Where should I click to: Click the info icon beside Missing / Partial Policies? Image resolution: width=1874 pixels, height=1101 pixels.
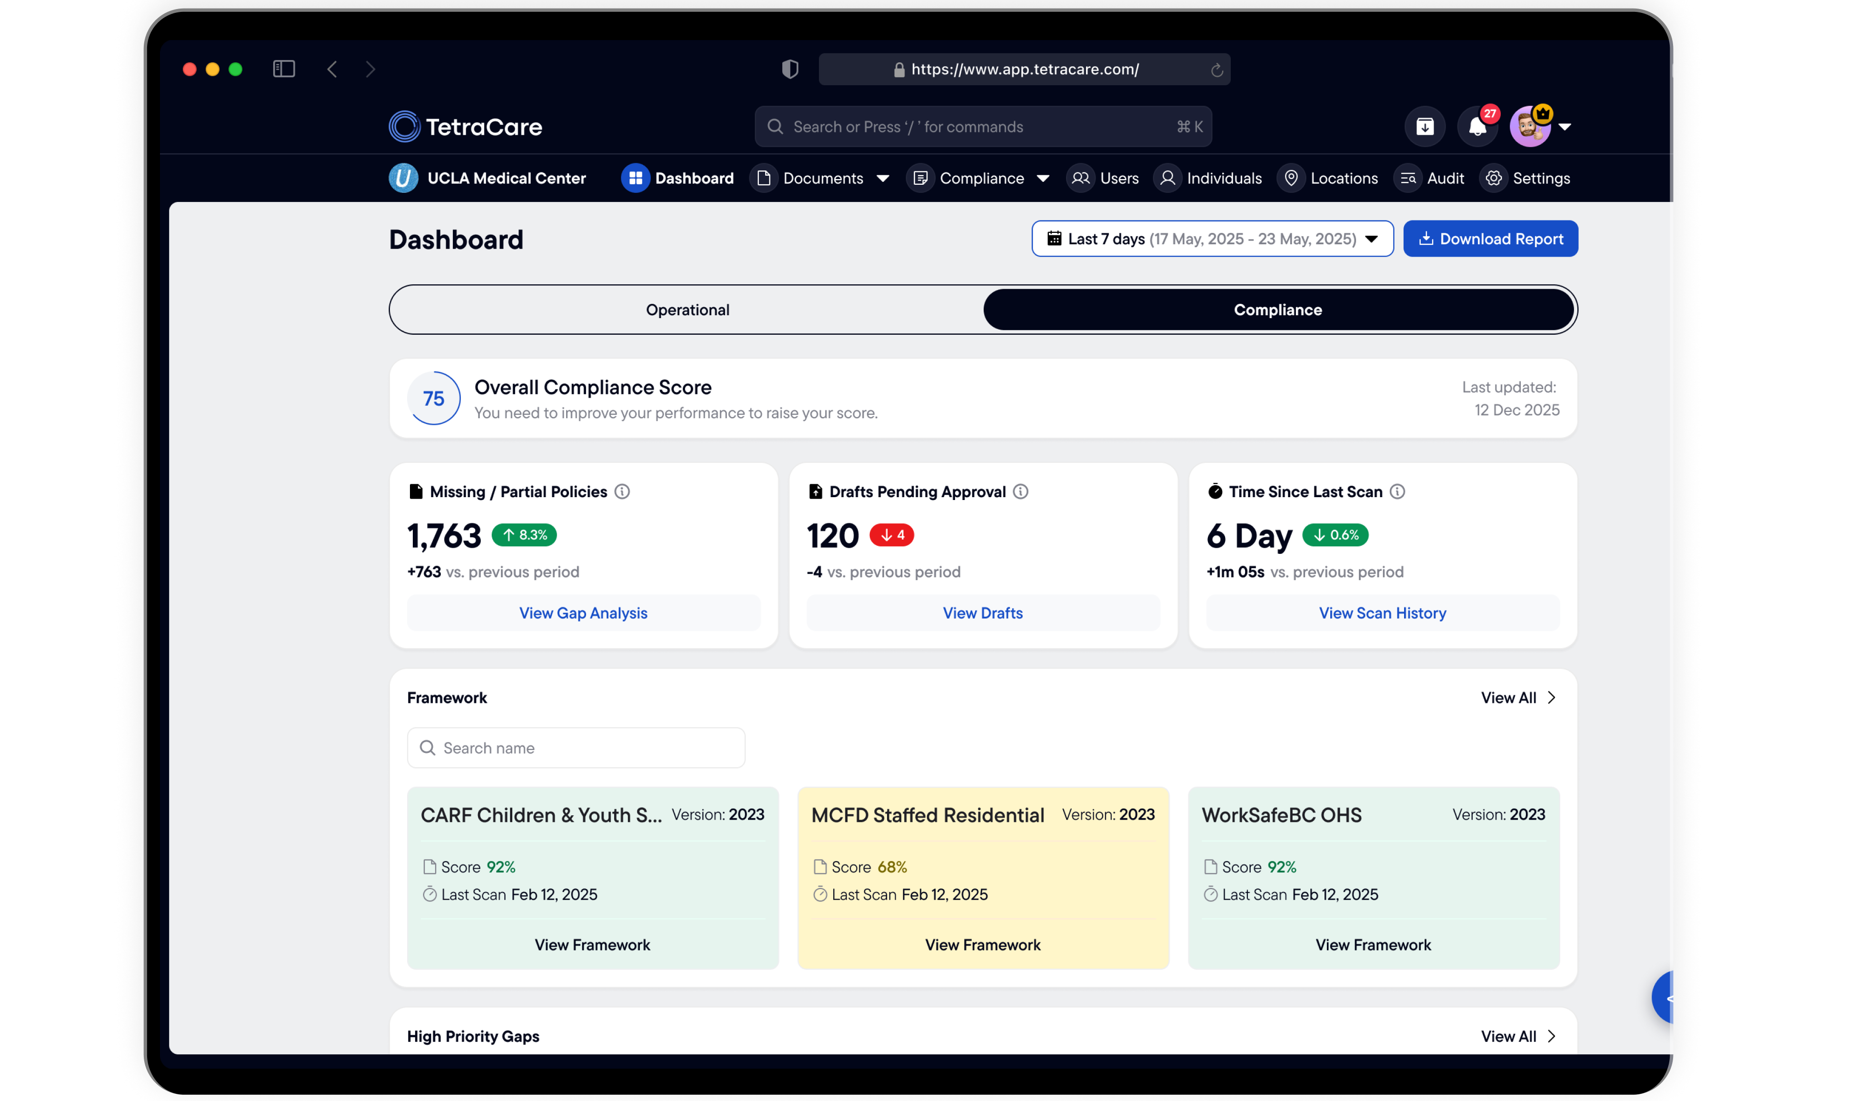622,492
